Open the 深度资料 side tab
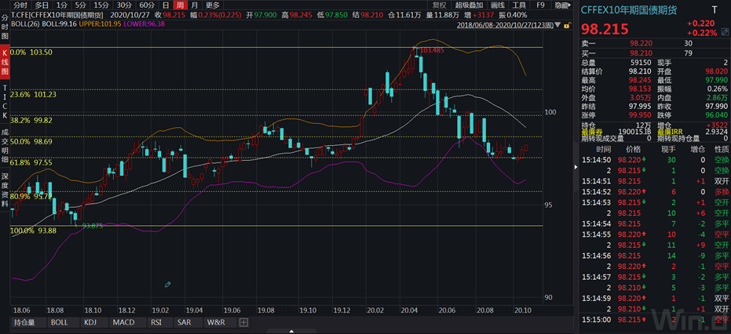Screen dimensions: 731x334 point(5,190)
